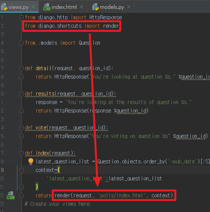Click the Python file icon on models.py tab
This screenshot has width=210, height=212.
pyautogui.click(x=96, y=7)
